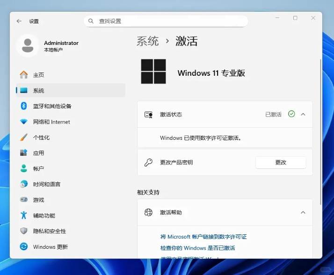The width and height of the screenshot is (334, 275).
Task: Open 游戏 settings page
Action: click(71, 200)
